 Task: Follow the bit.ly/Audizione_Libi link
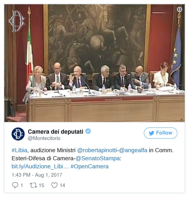point(40,166)
